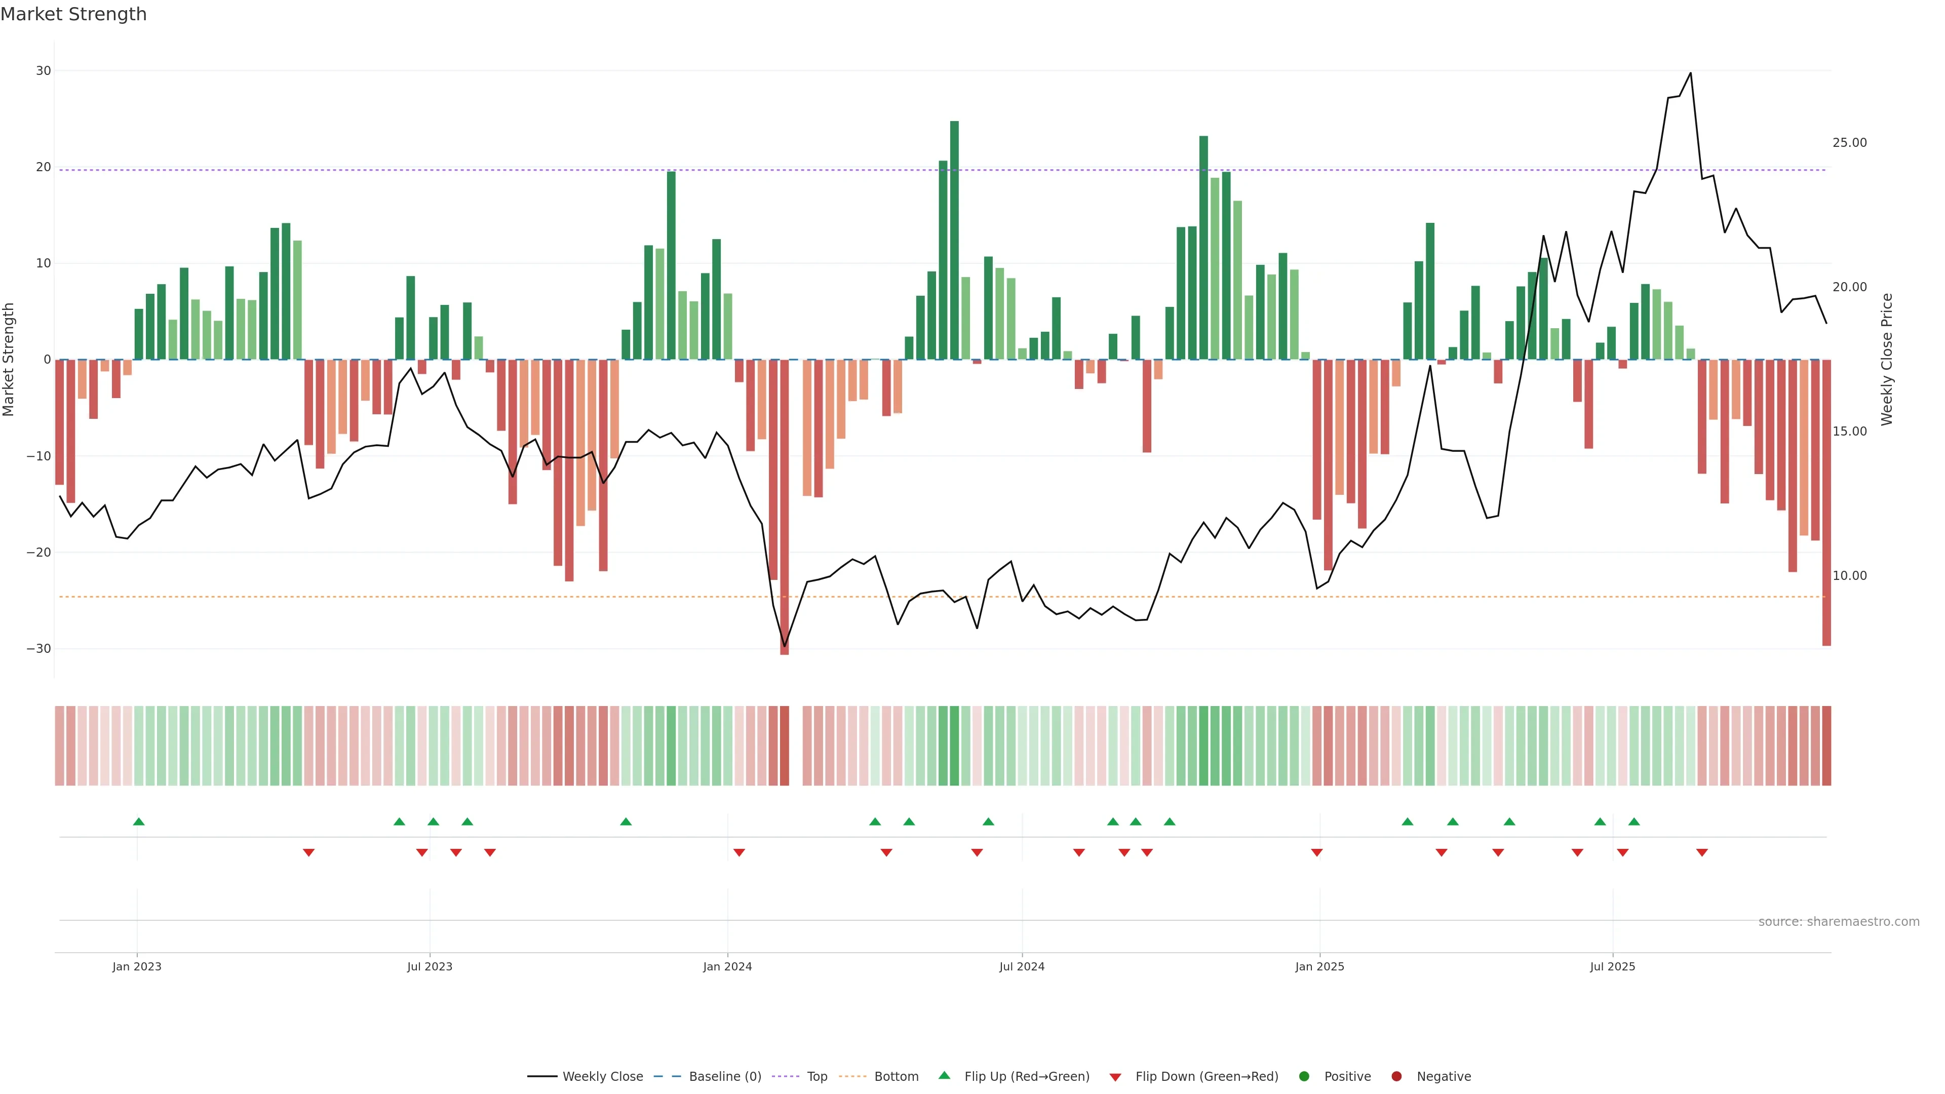1945x1094 pixels.
Task: Click the Jul 2025 x-axis label
Action: 1612,966
